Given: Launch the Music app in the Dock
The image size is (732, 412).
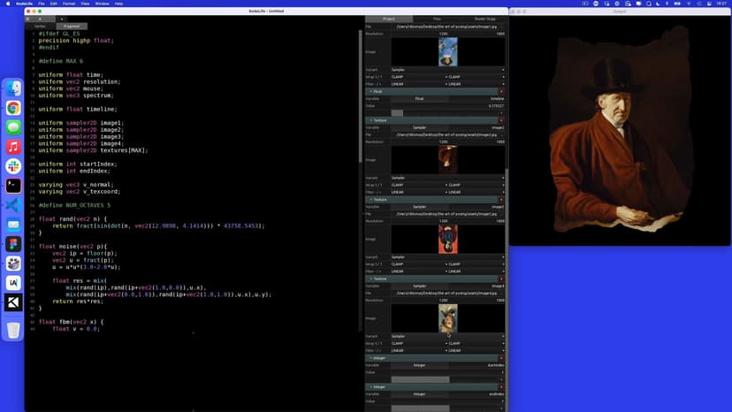Looking at the screenshot, I should point(13,147).
